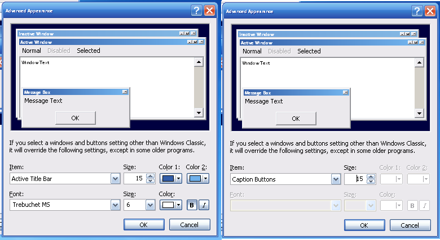This screenshot has height=240, width=440.
Task: Click the Help question mark in left dialog
Action: coord(196,10)
